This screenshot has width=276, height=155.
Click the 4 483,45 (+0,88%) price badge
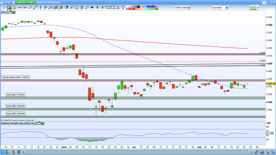pyautogui.click(x=26, y=2)
